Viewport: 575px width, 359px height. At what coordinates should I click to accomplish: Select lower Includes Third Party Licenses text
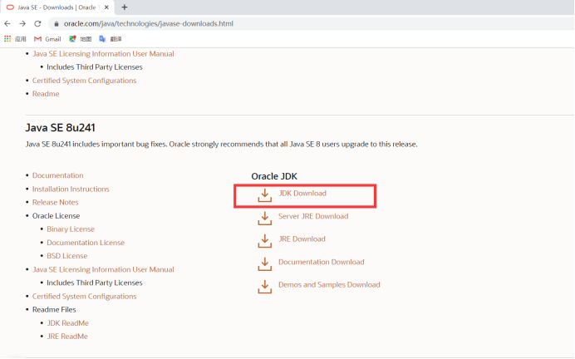94,283
